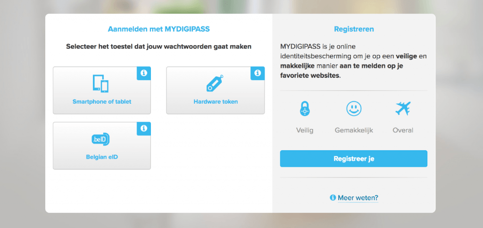Viewport: 483px width, 228px height.
Task: Click the smartphone and tablet device icon
Action: [101, 84]
